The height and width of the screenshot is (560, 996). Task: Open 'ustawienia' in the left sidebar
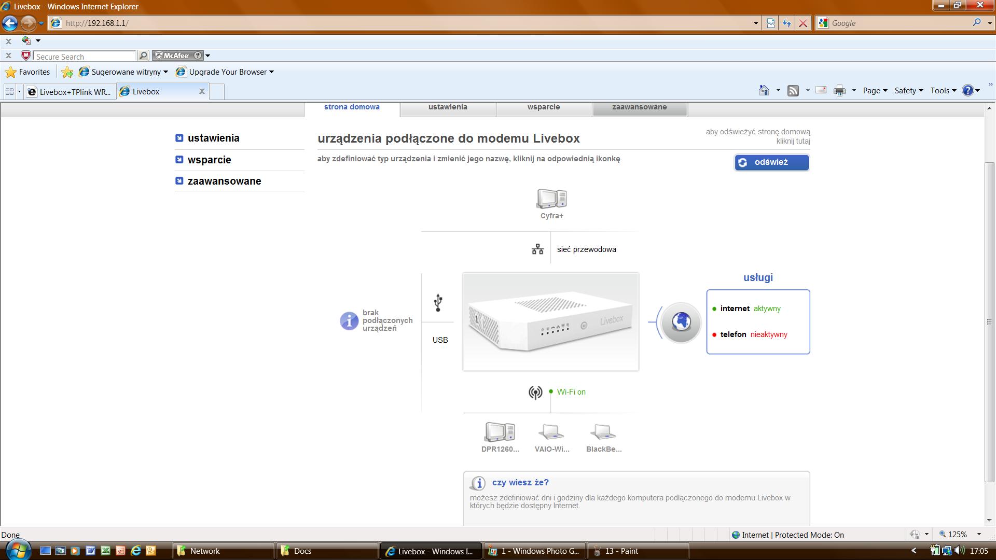tap(213, 138)
